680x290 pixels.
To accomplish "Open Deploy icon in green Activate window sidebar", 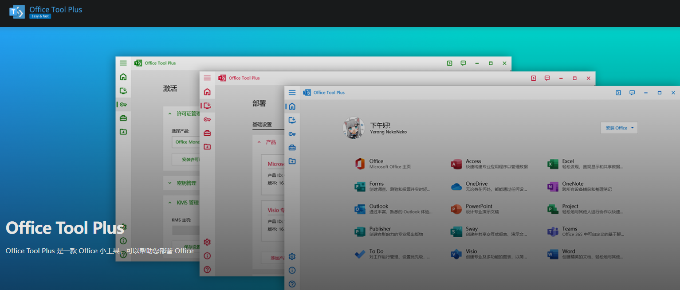I will click(x=123, y=90).
